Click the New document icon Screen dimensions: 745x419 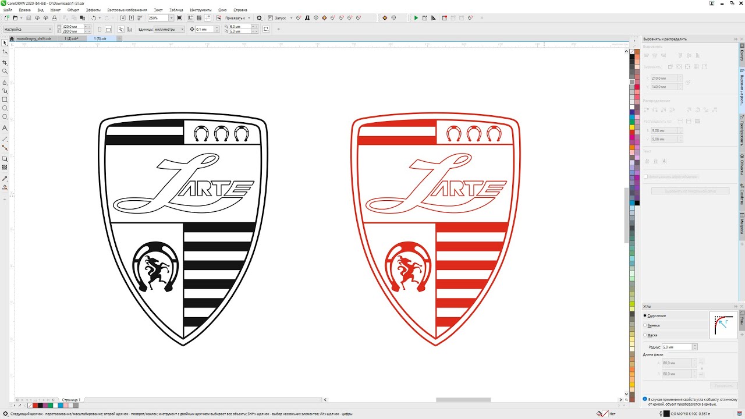[x=6, y=18]
